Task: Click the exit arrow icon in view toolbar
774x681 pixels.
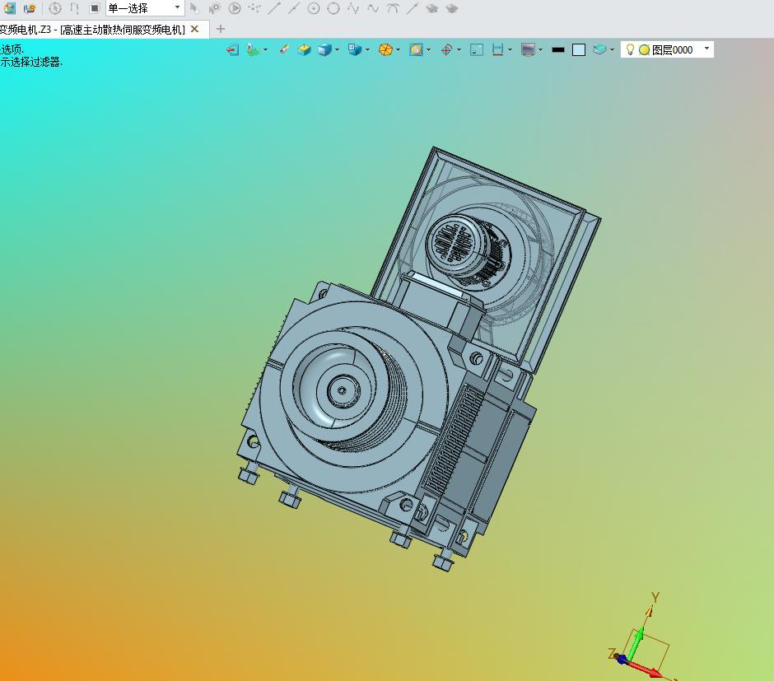Action: click(232, 50)
